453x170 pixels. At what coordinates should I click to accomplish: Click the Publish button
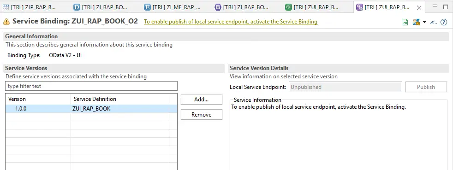[x=426, y=87]
